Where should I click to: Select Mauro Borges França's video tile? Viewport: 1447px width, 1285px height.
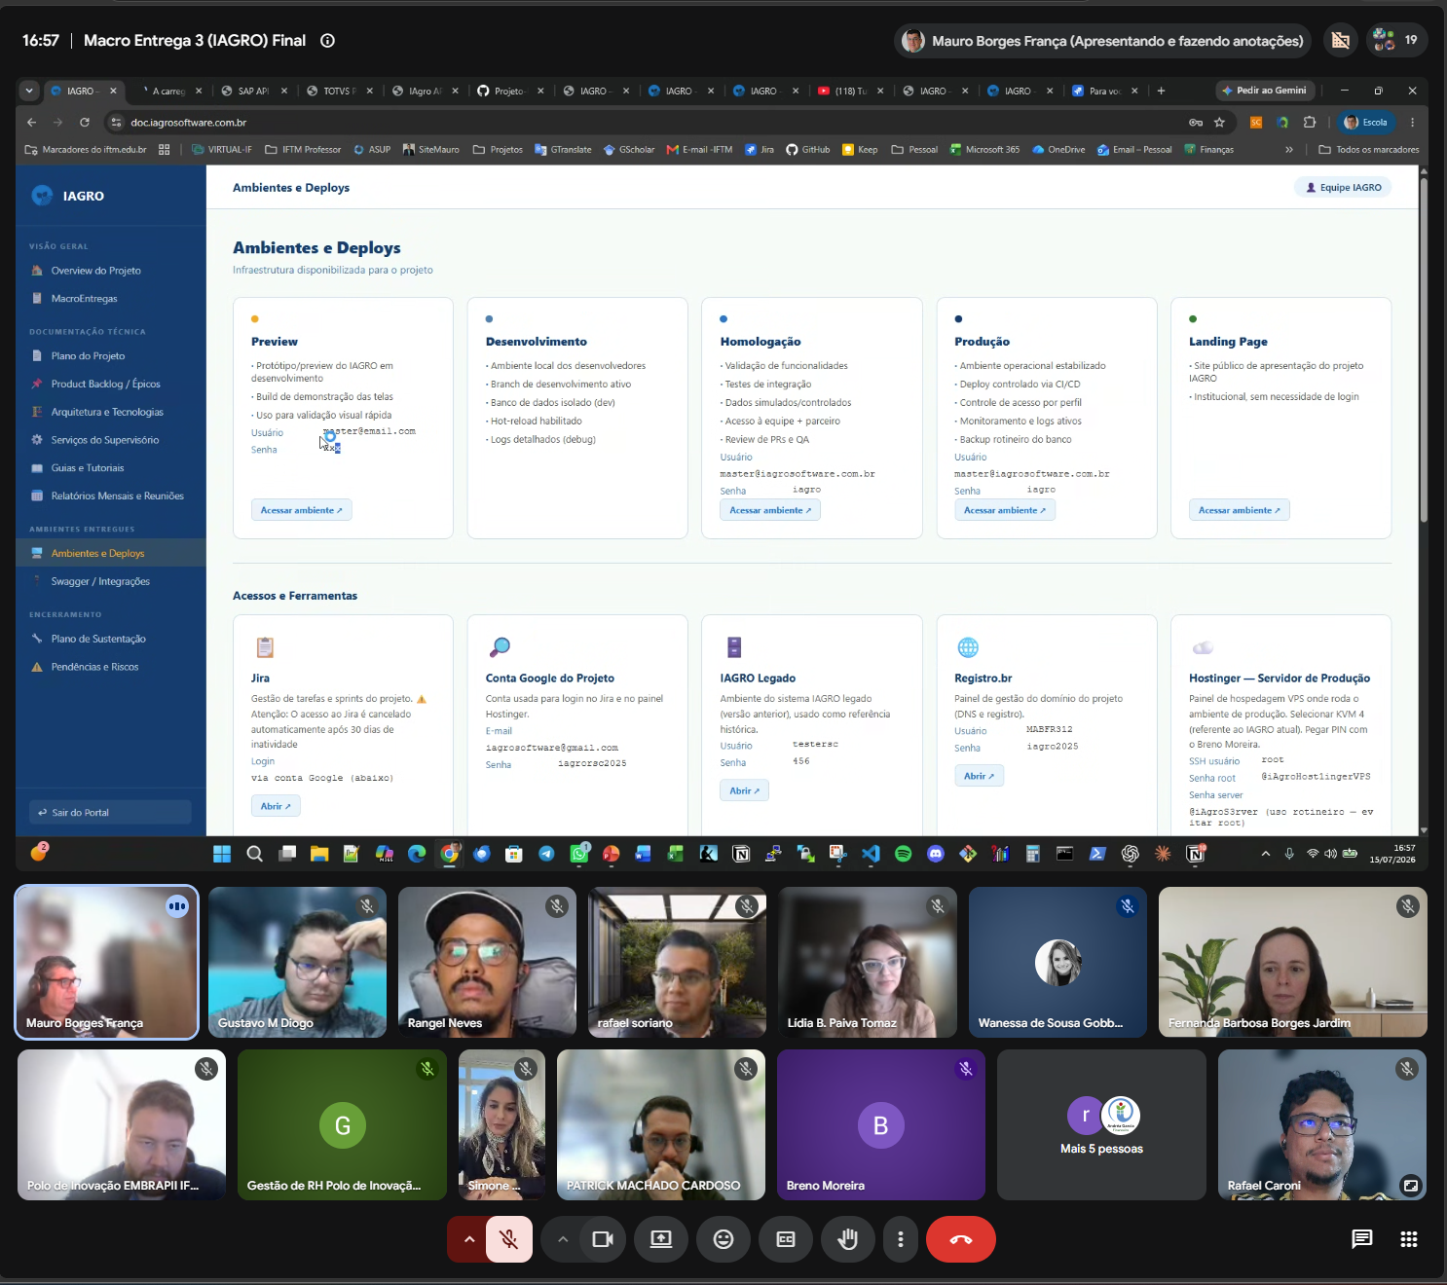(107, 962)
